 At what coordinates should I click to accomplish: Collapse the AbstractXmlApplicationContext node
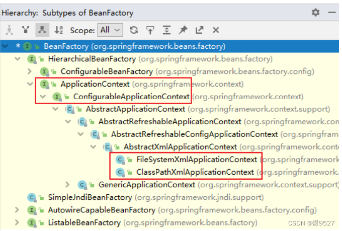[x=94, y=147]
